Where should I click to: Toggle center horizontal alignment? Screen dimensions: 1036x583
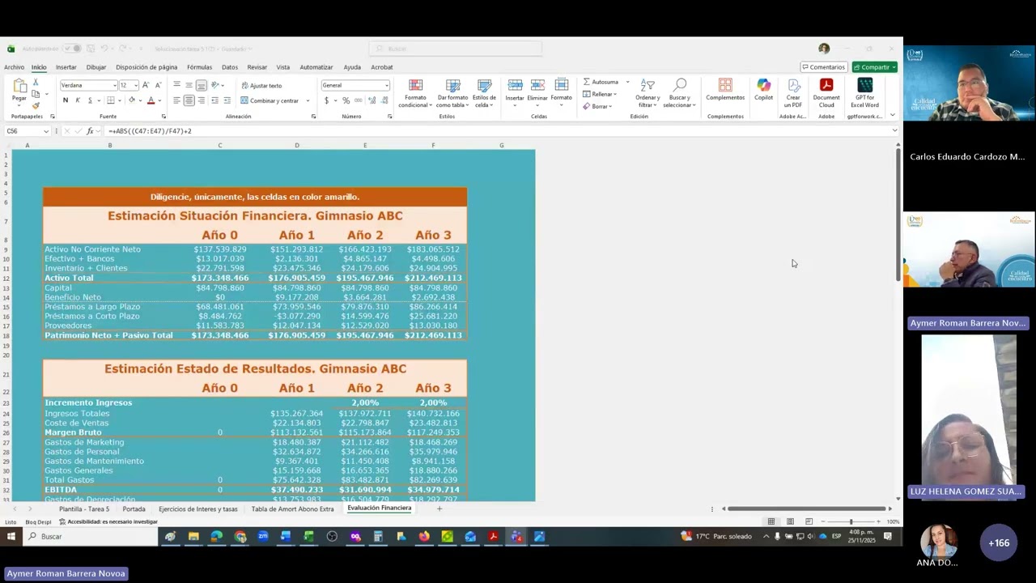coord(189,100)
